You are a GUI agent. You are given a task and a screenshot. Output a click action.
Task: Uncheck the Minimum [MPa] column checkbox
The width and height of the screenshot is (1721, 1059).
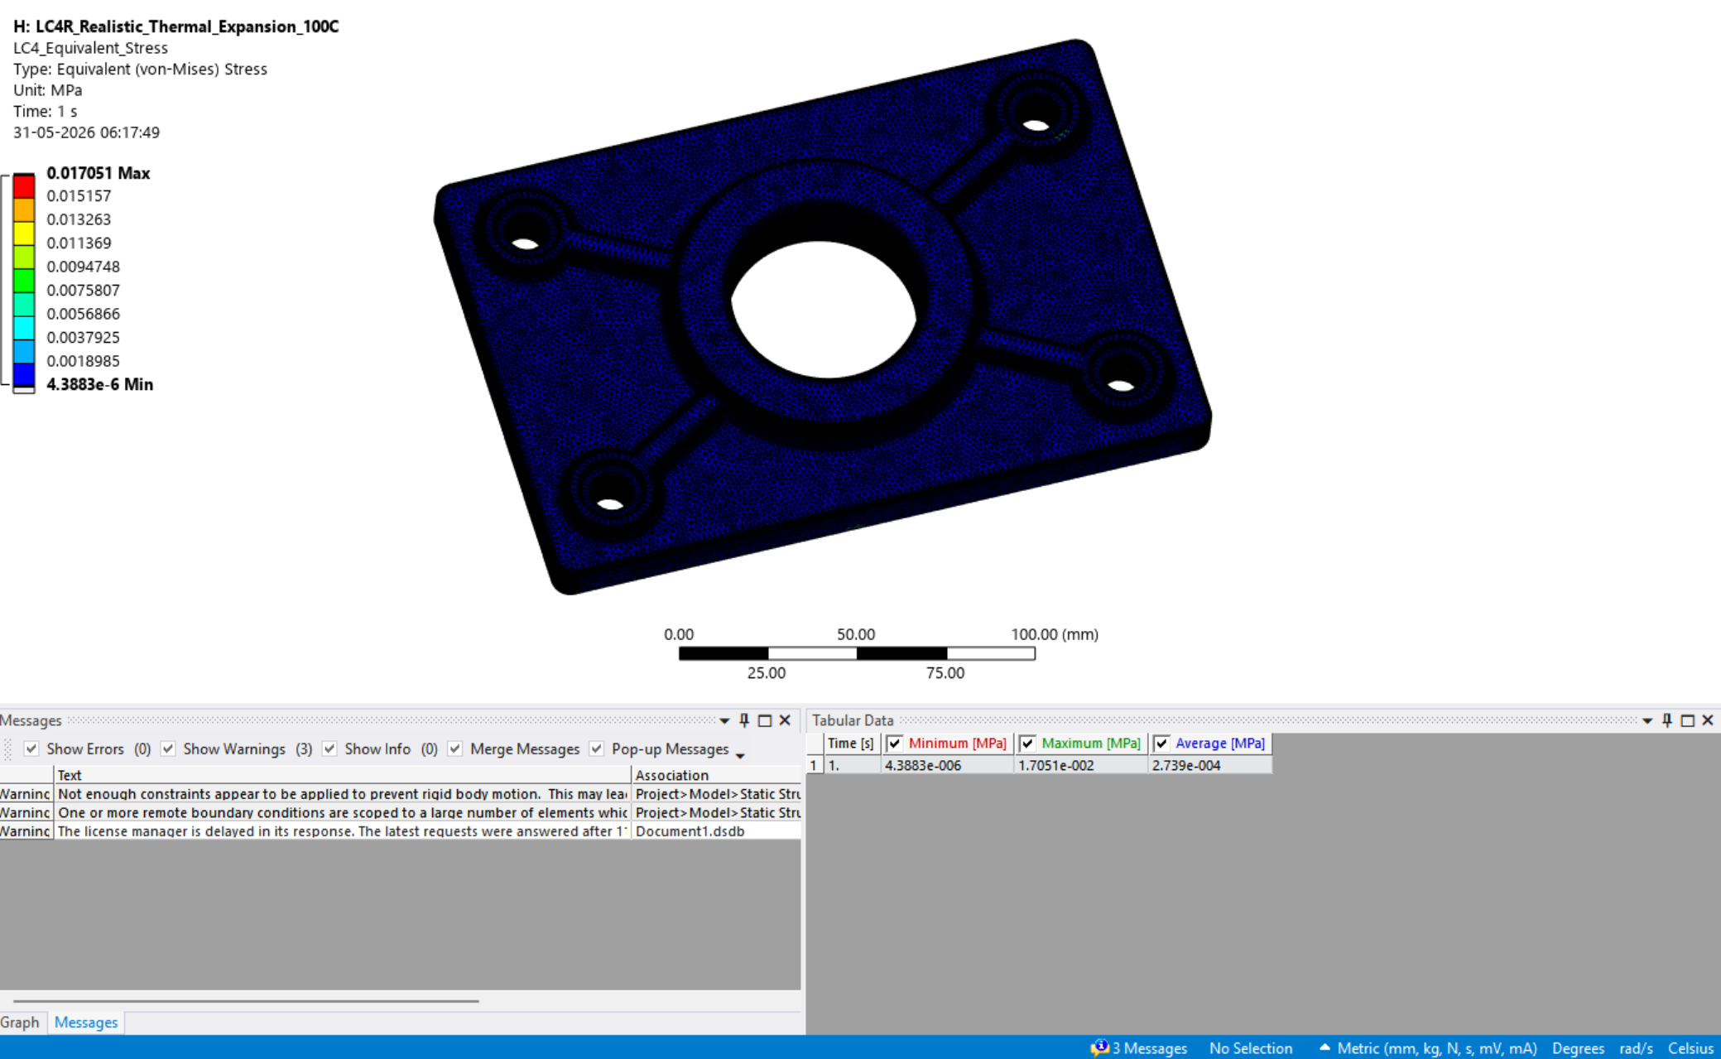(894, 744)
